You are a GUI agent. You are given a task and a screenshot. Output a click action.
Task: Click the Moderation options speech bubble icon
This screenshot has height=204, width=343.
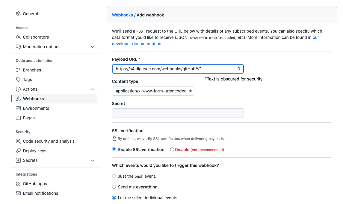coord(18,47)
